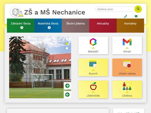Click the Gmail label text

pos(127,51)
